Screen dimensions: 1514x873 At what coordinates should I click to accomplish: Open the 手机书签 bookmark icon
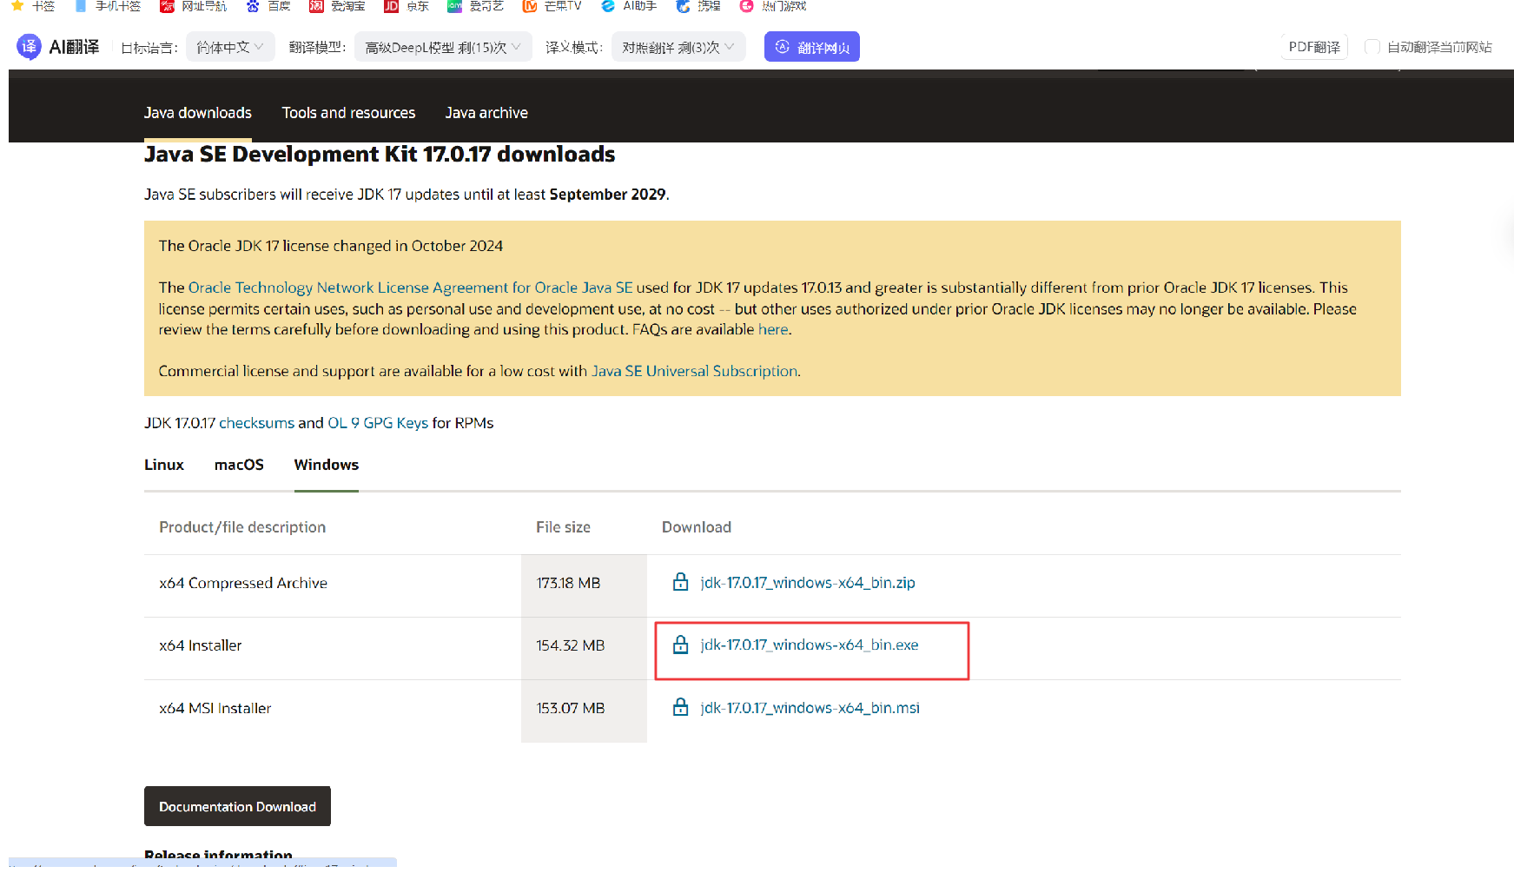point(80,5)
